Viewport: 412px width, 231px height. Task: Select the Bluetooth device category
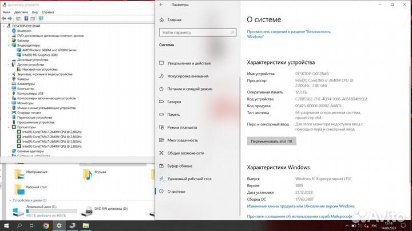tap(24, 31)
